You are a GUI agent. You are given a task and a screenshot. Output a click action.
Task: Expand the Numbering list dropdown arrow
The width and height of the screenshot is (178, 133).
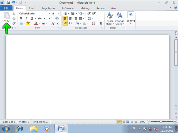point(76,14)
